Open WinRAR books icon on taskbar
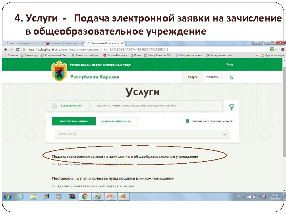Image resolution: width=286 pixels, height=215 pixels. 72,197
